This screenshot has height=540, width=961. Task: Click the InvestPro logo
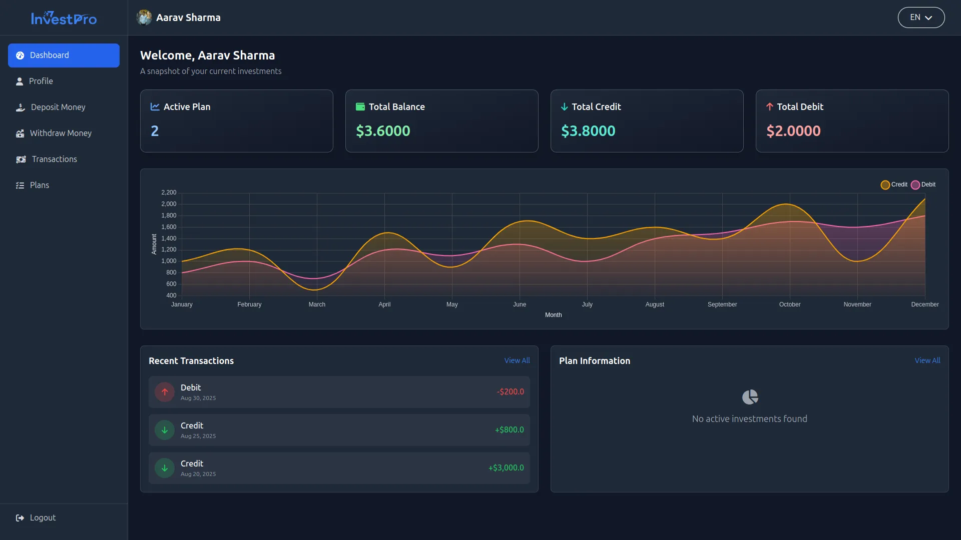click(64, 18)
